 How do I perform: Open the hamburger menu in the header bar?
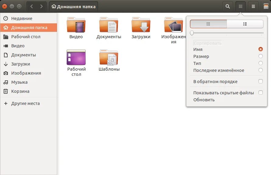tap(253, 7)
